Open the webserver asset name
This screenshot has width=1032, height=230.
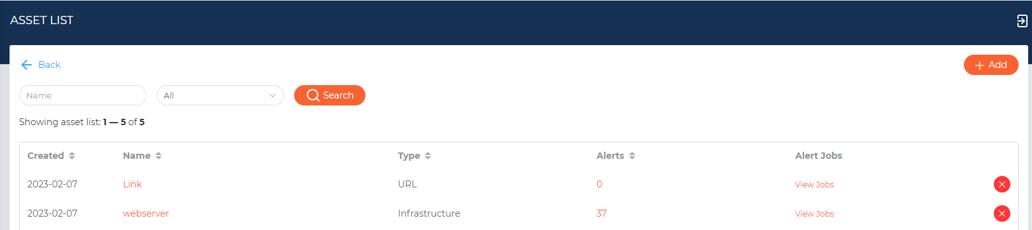point(146,213)
